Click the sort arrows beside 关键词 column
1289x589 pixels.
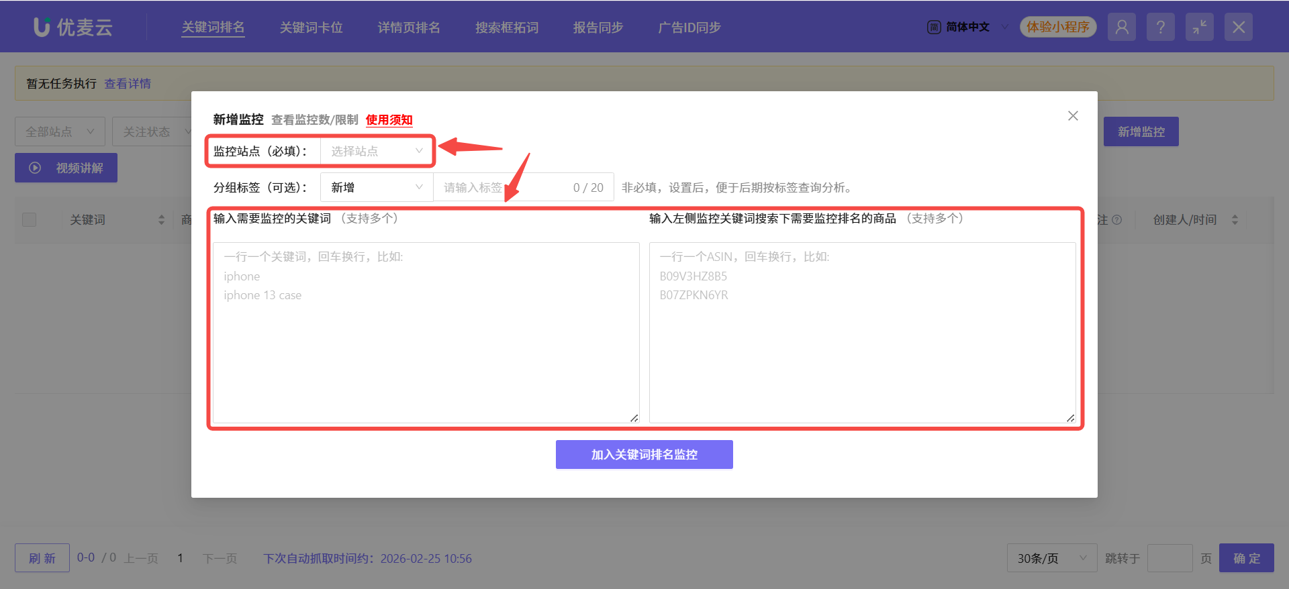coord(161,219)
